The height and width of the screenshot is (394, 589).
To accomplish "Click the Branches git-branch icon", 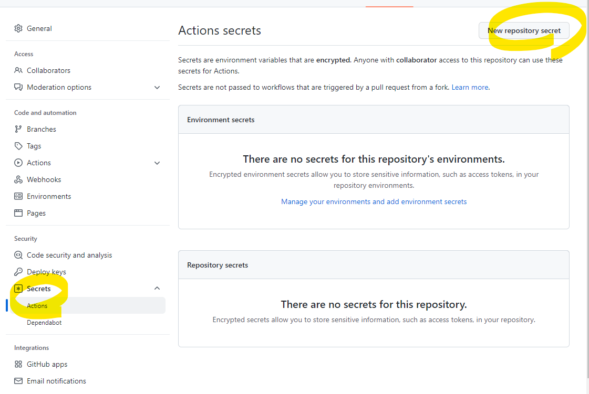I will [18, 129].
